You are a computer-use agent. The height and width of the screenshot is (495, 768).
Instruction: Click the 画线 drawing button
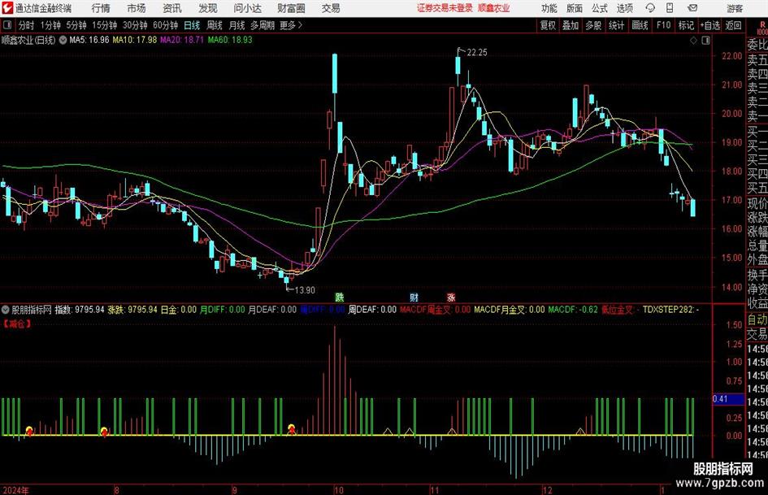click(x=640, y=25)
